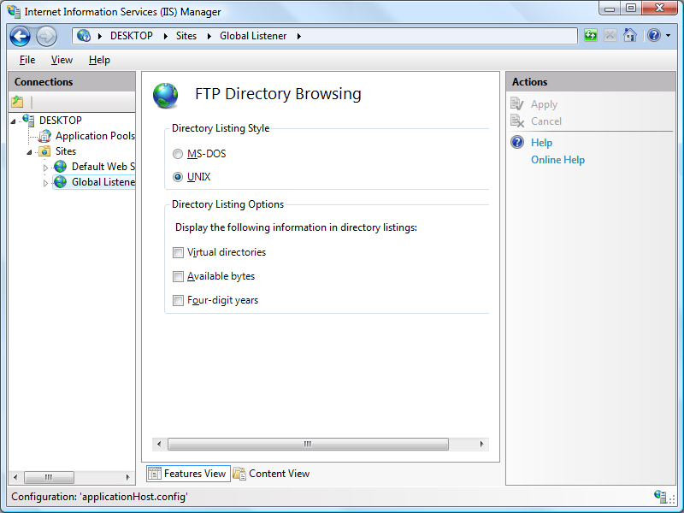Screen dimensions: 684x513
Task: Open breadcrumb arrow after Global Listener
Action: 298,36
